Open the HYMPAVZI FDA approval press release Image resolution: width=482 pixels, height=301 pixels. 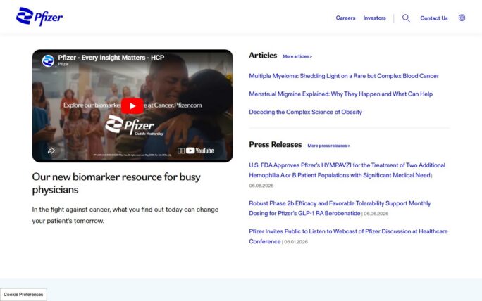[x=347, y=170]
